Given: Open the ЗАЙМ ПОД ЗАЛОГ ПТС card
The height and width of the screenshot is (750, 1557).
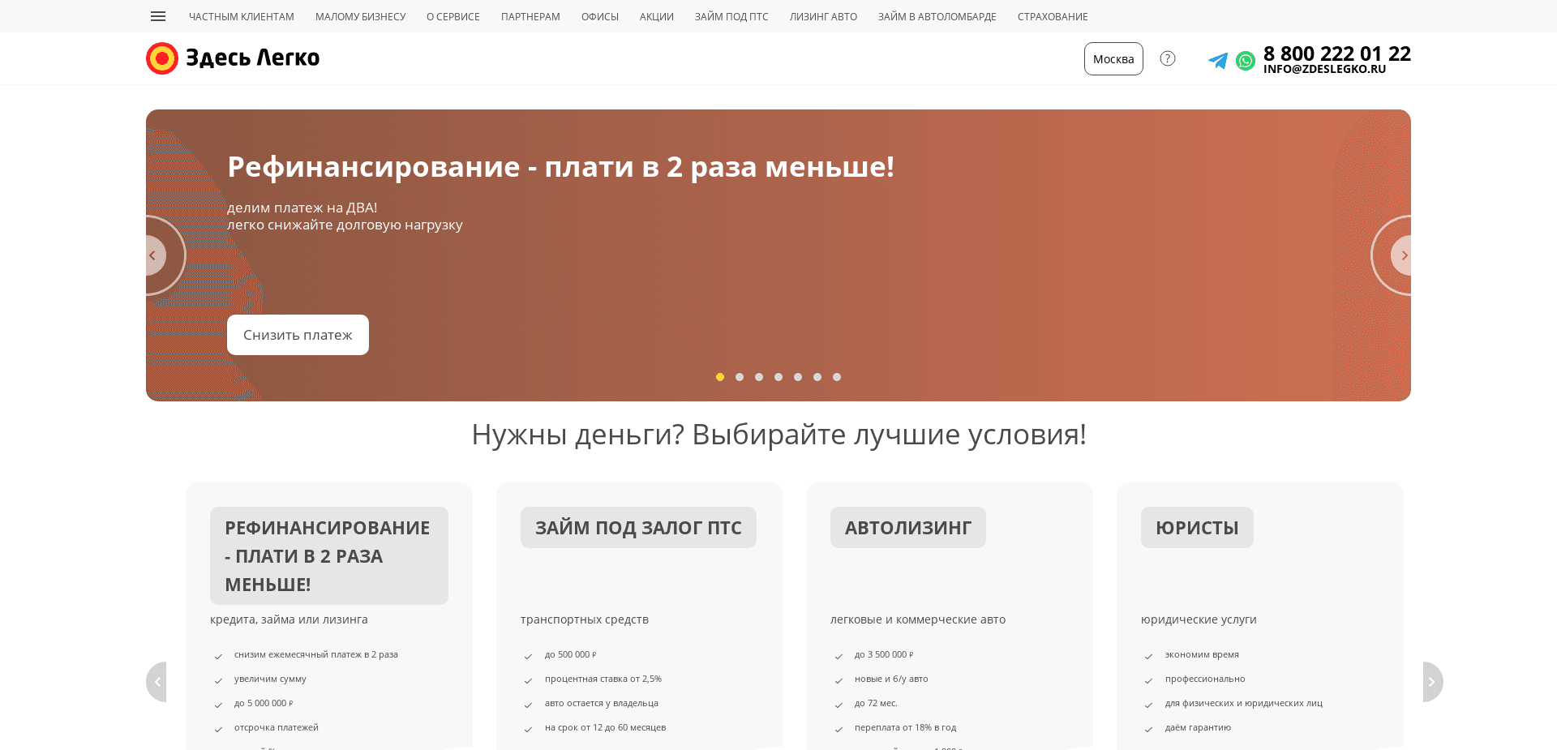Looking at the screenshot, I should pos(637,527).
